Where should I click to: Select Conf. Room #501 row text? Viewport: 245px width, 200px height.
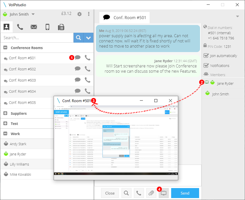point(22,58)
